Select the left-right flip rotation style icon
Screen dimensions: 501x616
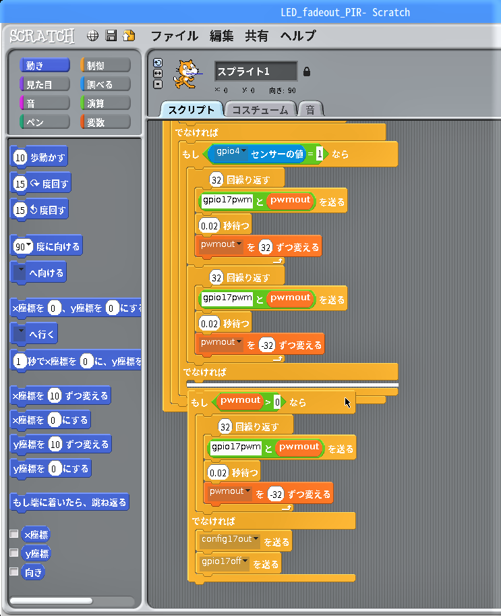158,73
